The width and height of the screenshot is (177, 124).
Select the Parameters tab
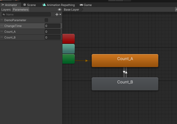pos(21,10)
